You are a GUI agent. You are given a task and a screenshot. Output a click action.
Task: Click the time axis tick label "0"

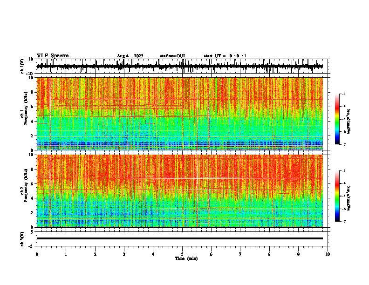pyautogui.click(x=37, y=254)
